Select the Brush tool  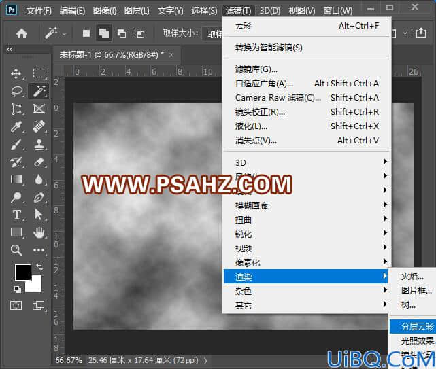coord(16,145)
